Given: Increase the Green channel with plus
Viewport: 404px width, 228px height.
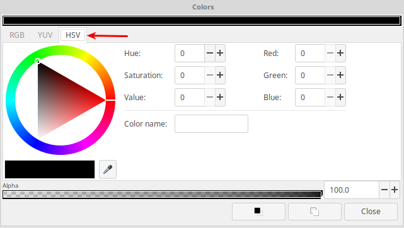Looking at the screenshot, I should point(340,75).
